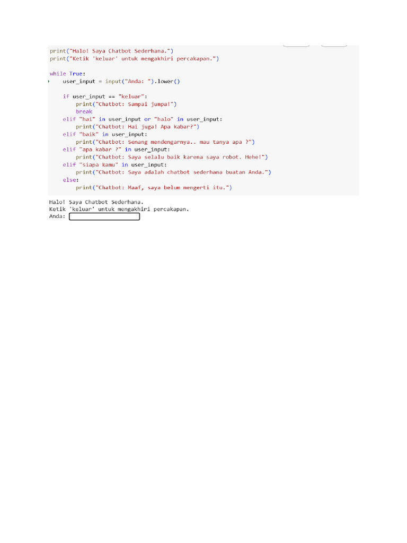407x543 pixels.
Task: Select the 'Saya selalu baik karena saya robot' print line
Action: 172,157
